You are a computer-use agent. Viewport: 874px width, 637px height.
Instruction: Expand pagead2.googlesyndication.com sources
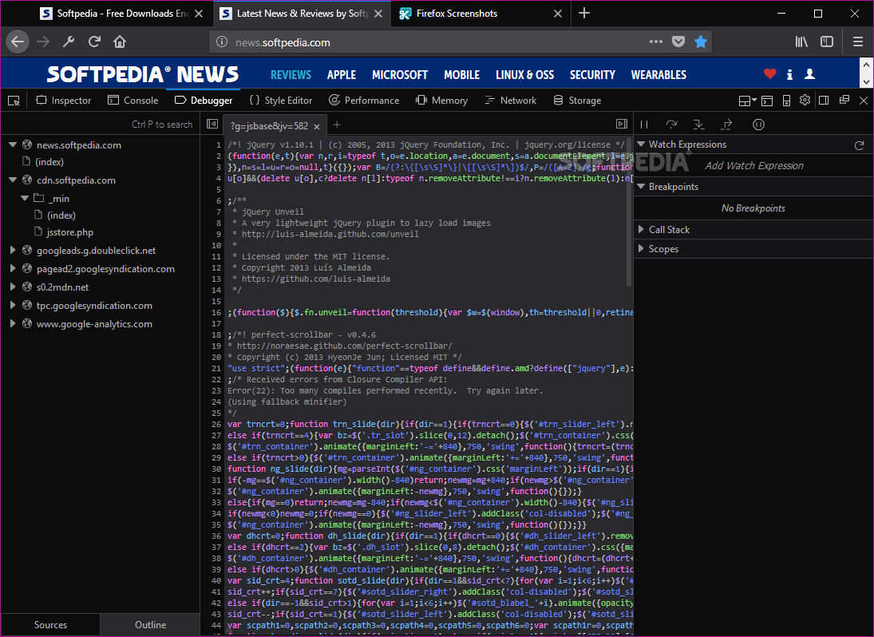point(13,269)
